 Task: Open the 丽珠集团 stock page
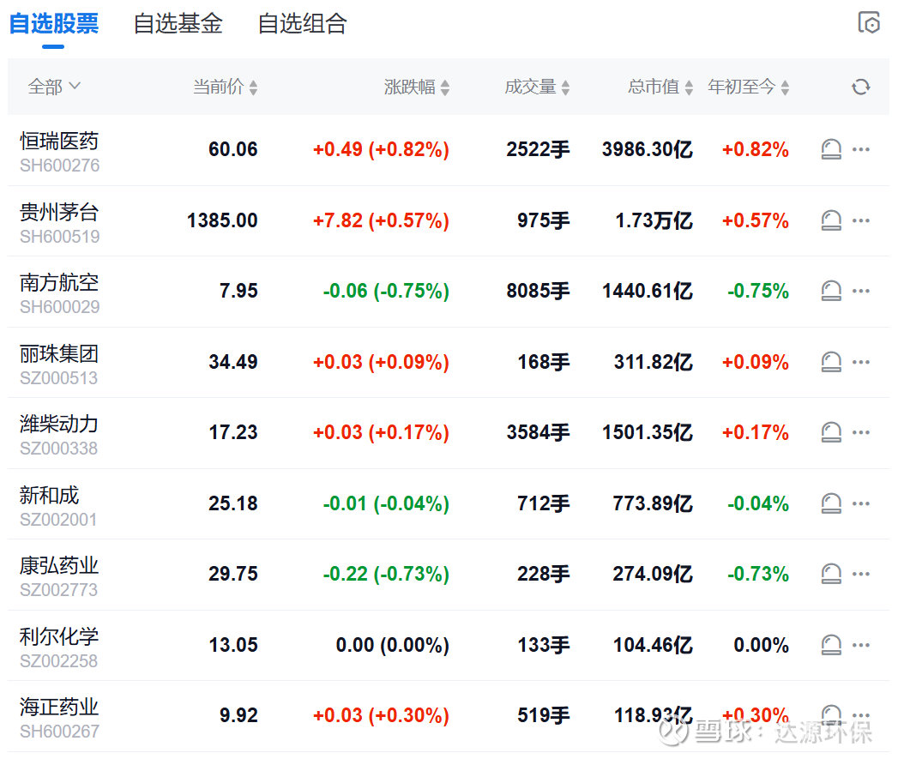[59, 353]
